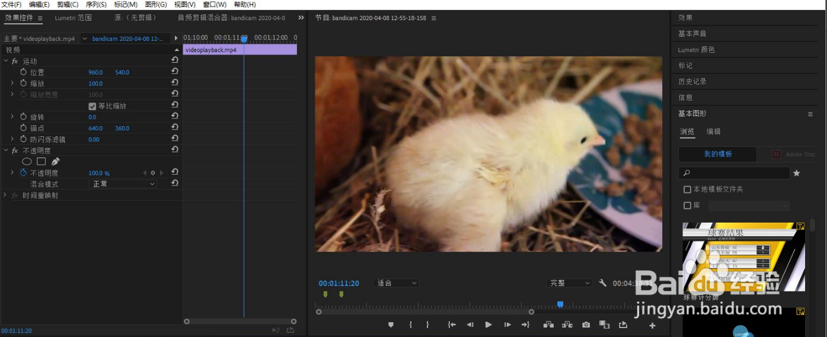Expand the 缩放 property
The image size is (827, 337).
point(12,83)
